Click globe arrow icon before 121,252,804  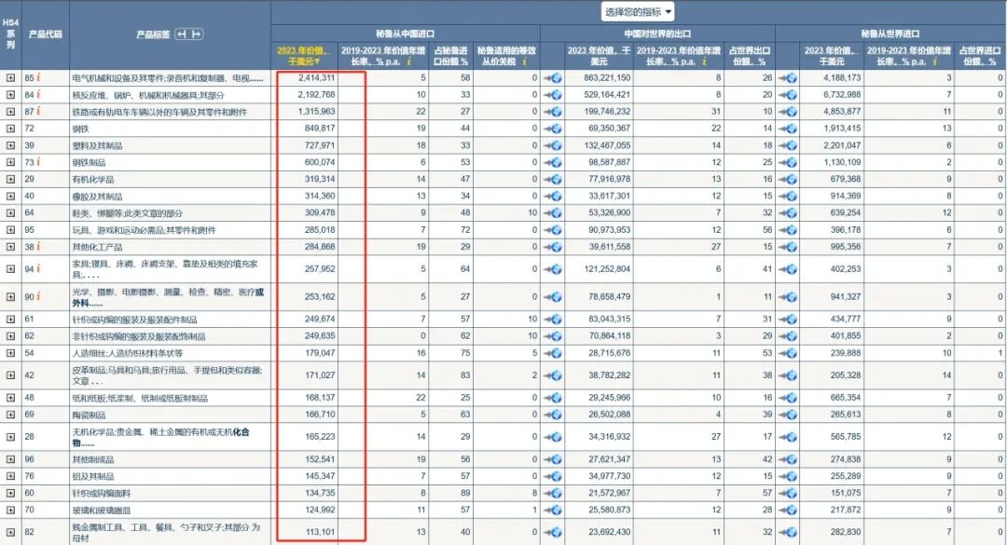(552, 269)
